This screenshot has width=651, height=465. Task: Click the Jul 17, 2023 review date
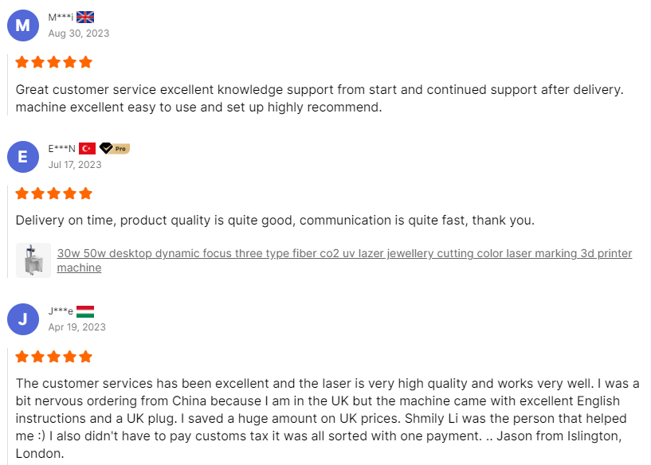[x=75, y=165]
